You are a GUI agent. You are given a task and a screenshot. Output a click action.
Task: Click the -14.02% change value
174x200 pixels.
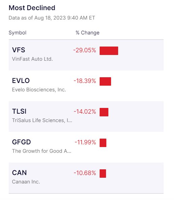coord(85,112)
